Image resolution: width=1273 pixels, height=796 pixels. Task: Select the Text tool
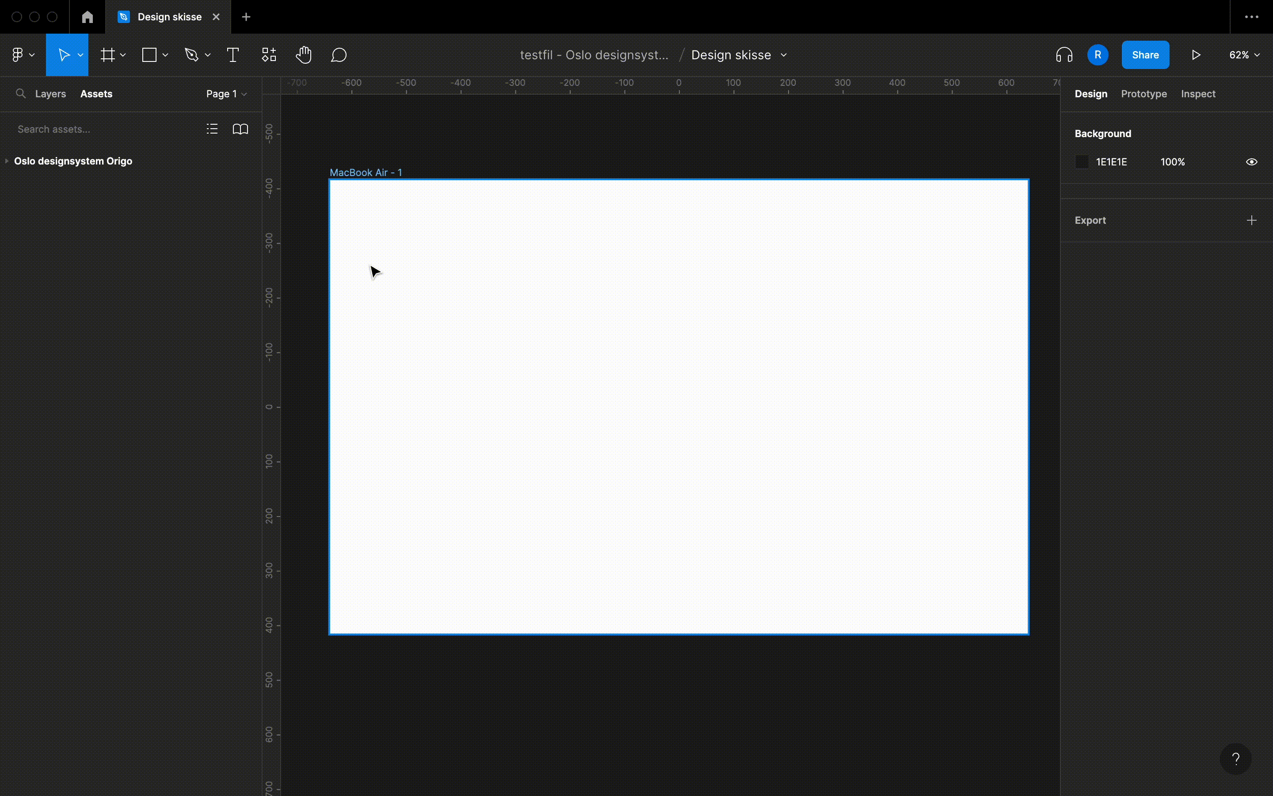click(x=233, y=54)
